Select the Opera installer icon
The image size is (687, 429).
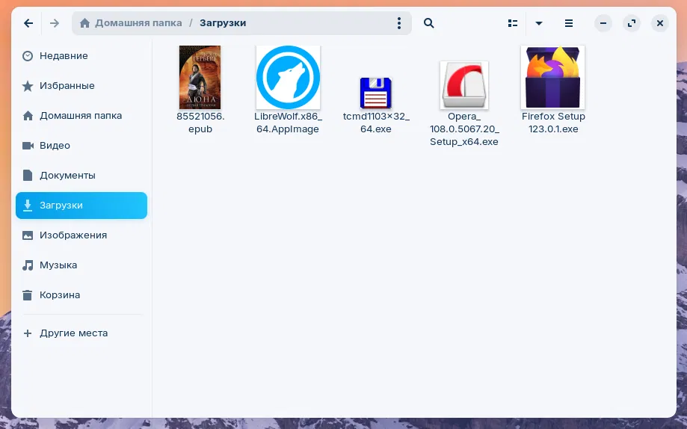464,85
